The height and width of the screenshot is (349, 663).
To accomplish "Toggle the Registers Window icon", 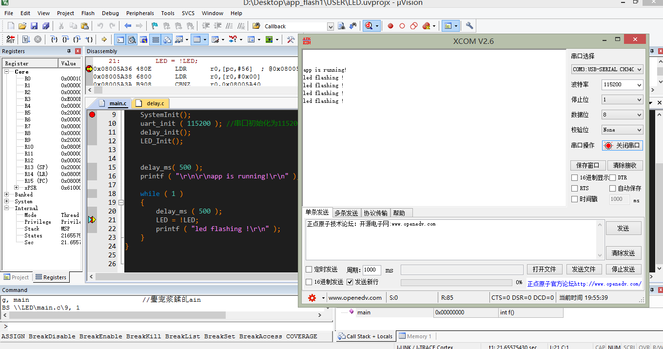I will (156, 39).
